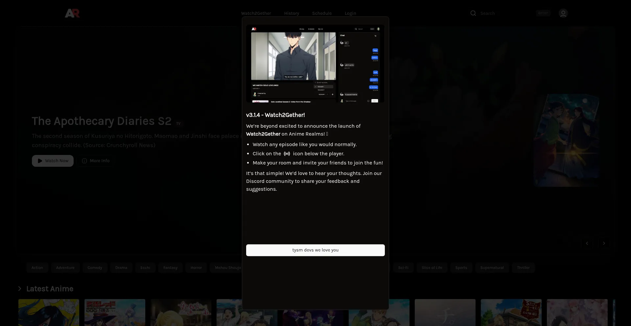Viewport: 631px width, 326px height.
Task: Click the play icon on Watch Now
Action: click(40, 161)
